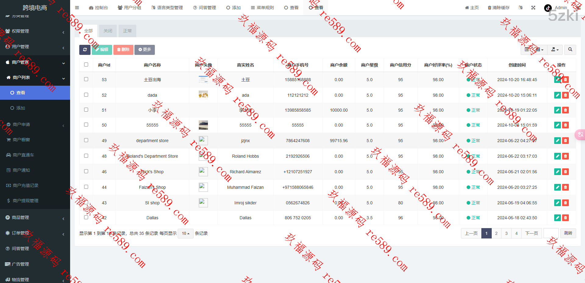Click the page-number jump input field
The height and width of the screenshot is (283, 585).
551,233
